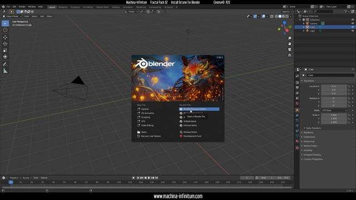
Task: Click the outliner search field
Action: click(324, 11)
